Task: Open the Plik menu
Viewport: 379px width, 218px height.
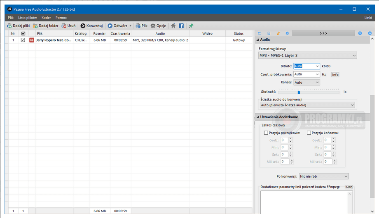Action: pyautogui.click(x=11, y=18)
